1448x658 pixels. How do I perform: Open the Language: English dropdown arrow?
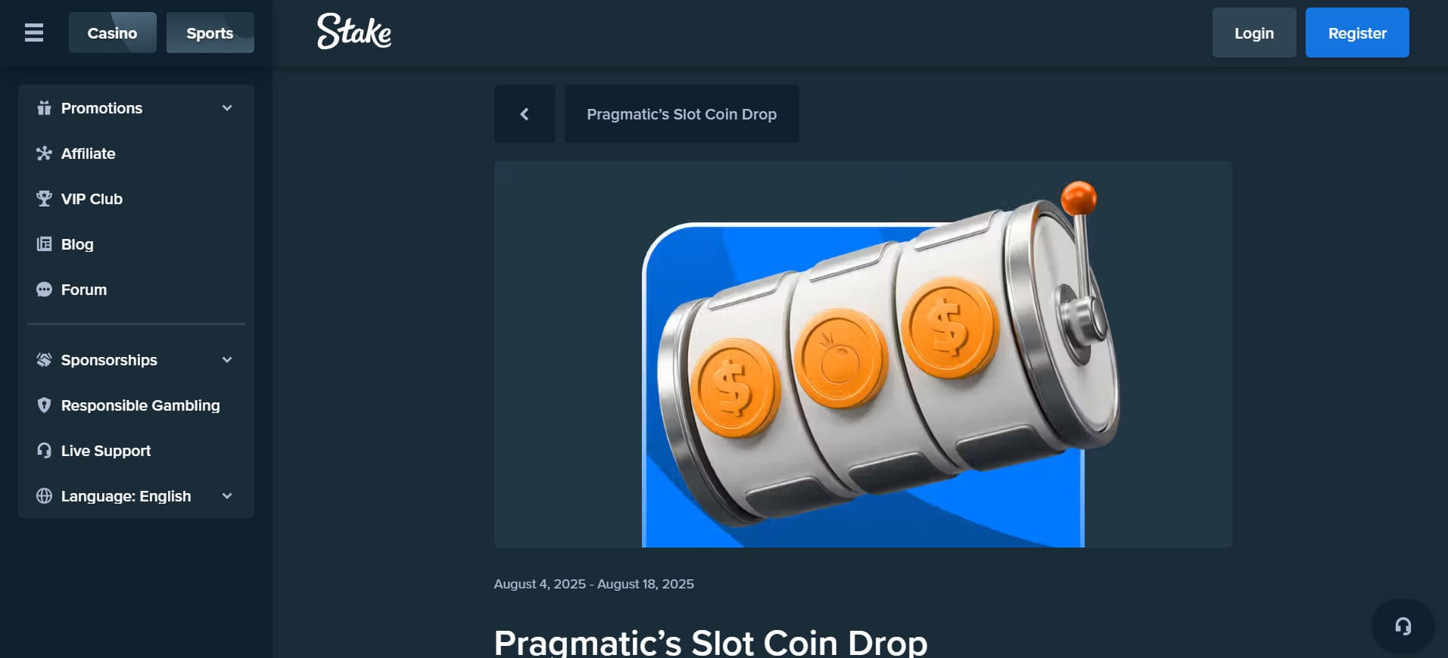227,496
